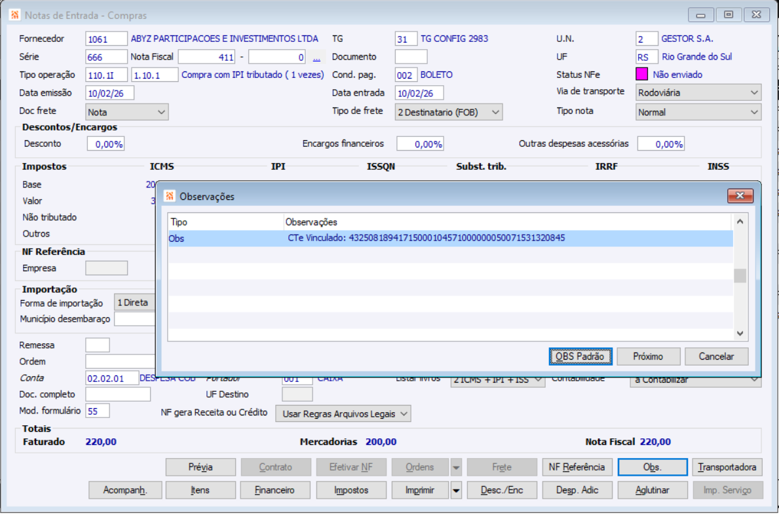Click scroll up arrow in observations list
779x515 pixels.
tap(740, 221)
